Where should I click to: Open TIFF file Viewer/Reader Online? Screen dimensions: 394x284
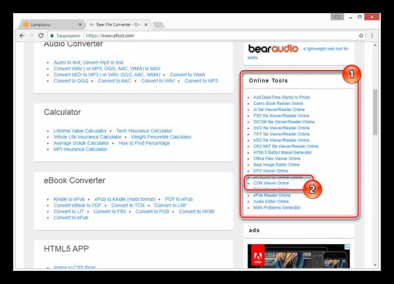coord(282,134)
